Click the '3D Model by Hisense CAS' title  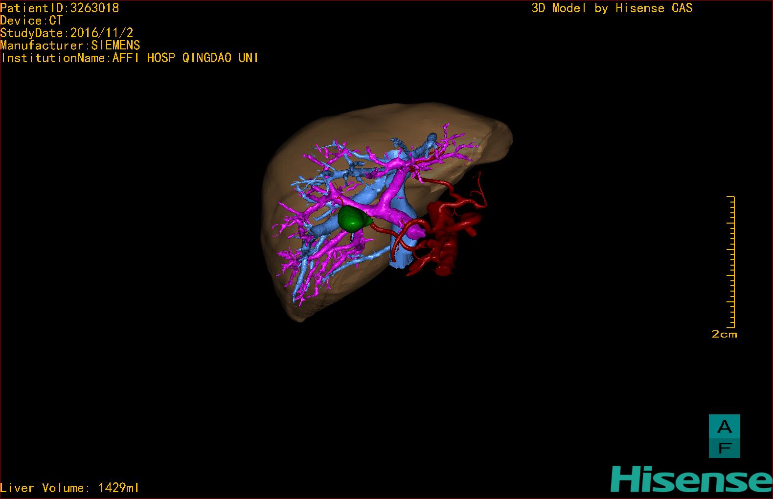612,8
